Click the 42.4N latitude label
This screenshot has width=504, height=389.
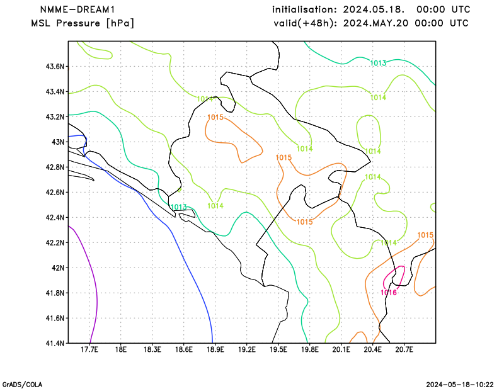pos(55,217)
